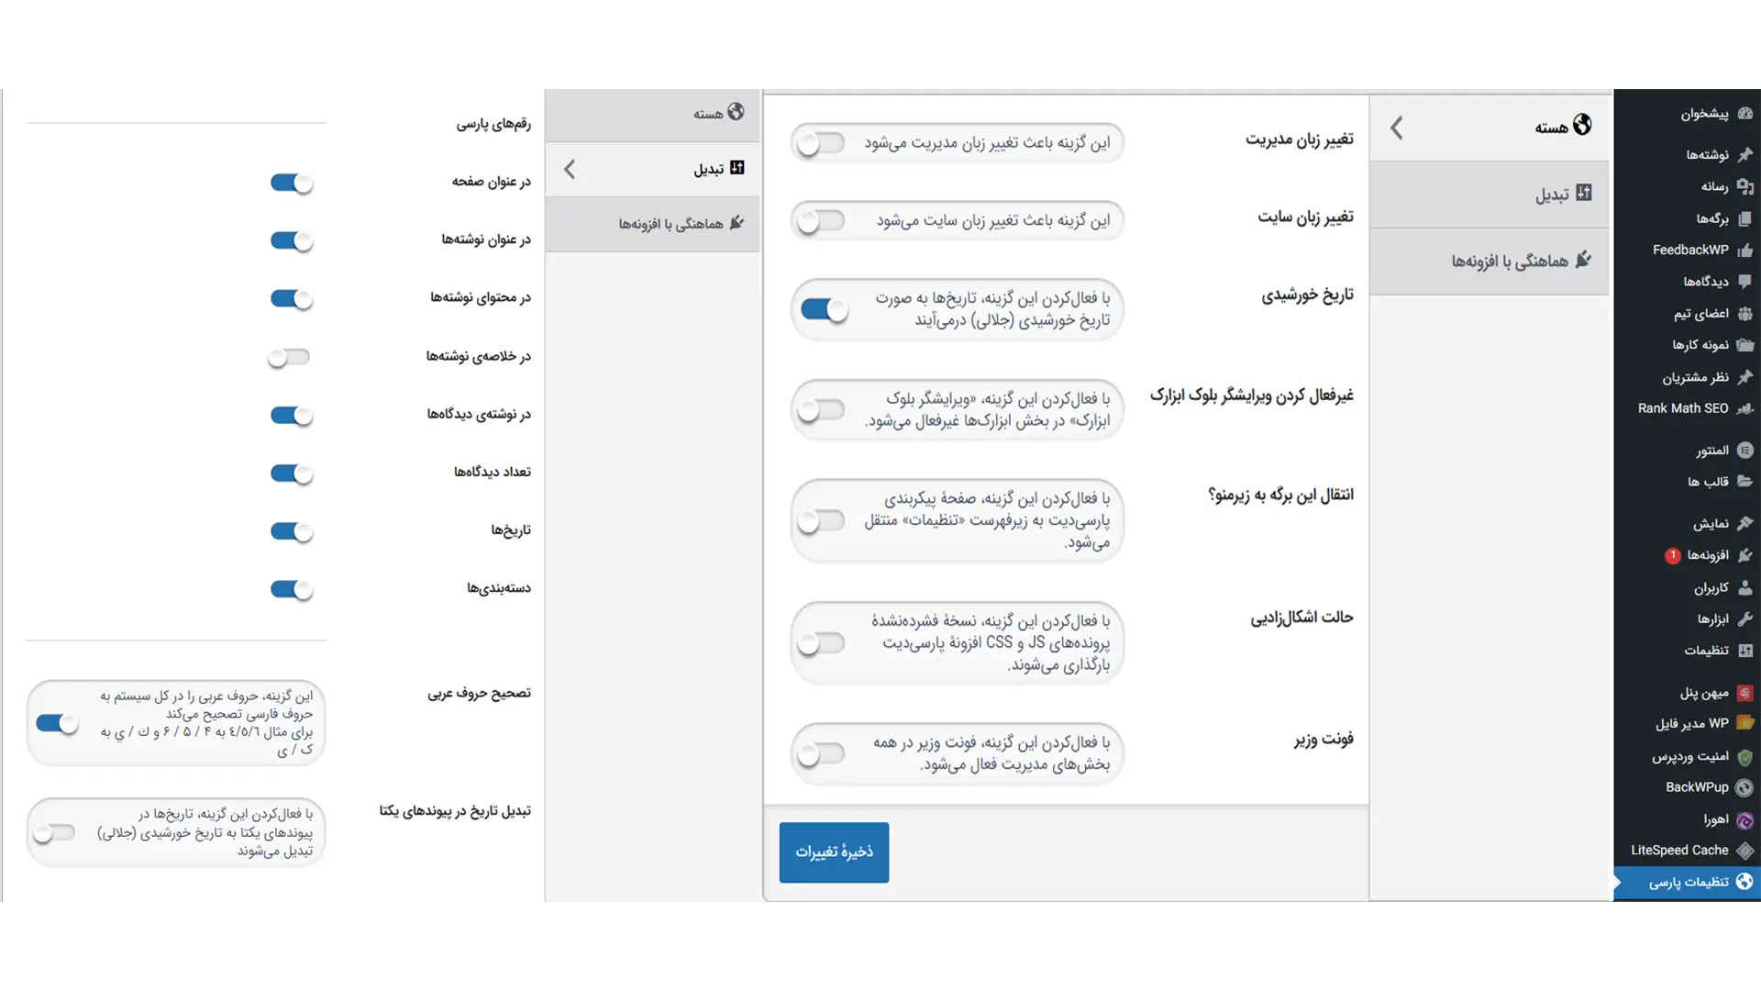
Task: Select هماهنگی با افزونه‌ها tab in middle panel
Action: pyautogui.click(x=653, y=224)
